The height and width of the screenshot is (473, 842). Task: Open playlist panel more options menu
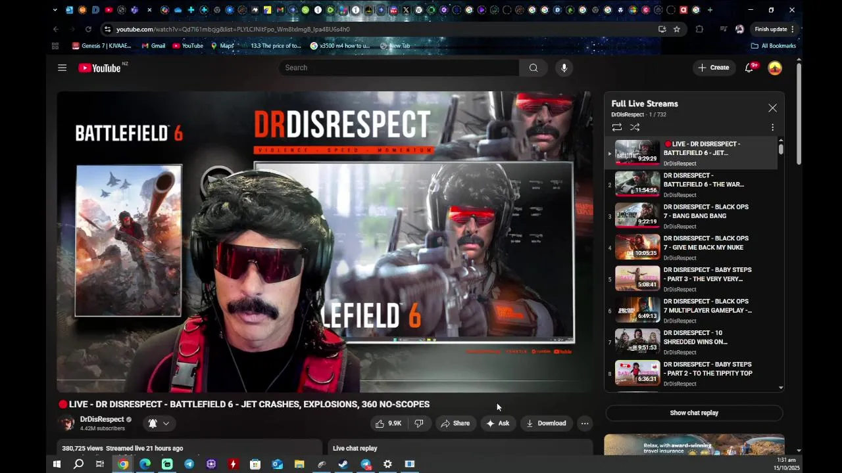click(772, 127)
